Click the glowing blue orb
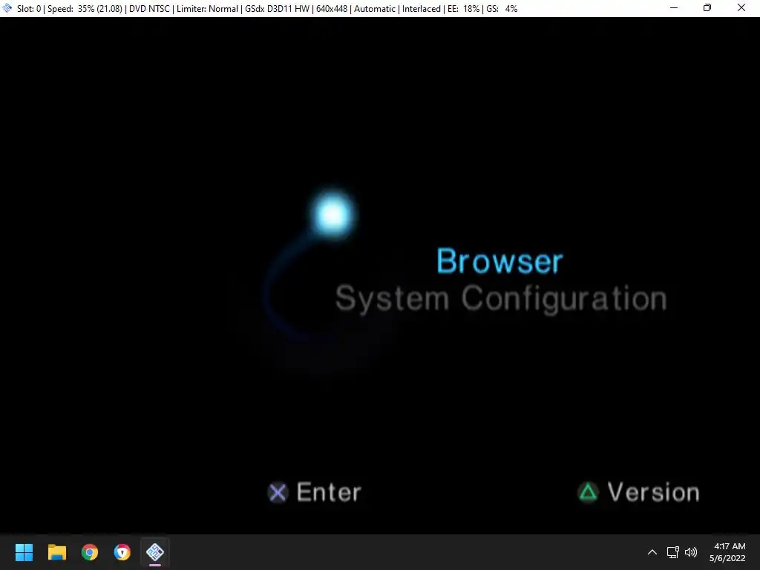Viewport: 760px width, 570px height. pos(333,214)
